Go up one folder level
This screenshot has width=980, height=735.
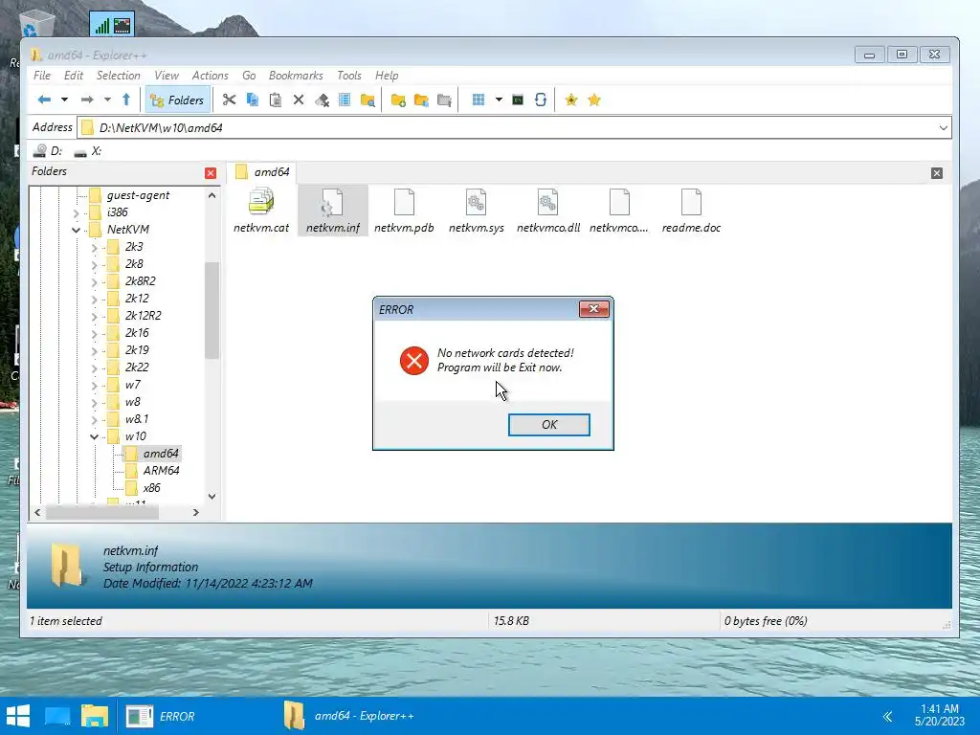pyautogui.click(x=126, y=100)
